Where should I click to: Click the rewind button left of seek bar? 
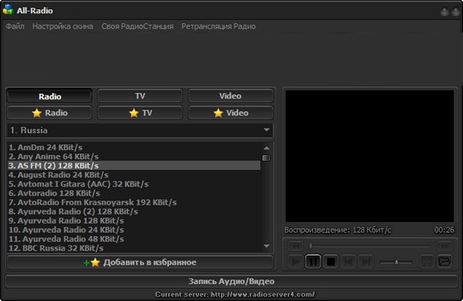296,245
